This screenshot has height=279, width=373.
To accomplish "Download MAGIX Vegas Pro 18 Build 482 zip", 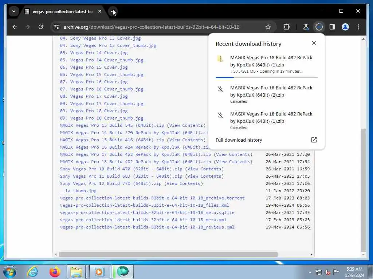I will pos(136,162).
